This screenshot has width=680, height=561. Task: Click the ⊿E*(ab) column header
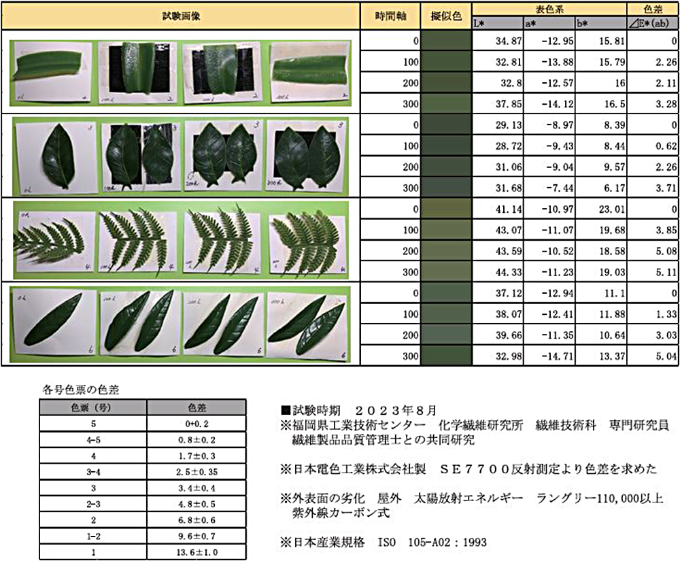(652, 24)
